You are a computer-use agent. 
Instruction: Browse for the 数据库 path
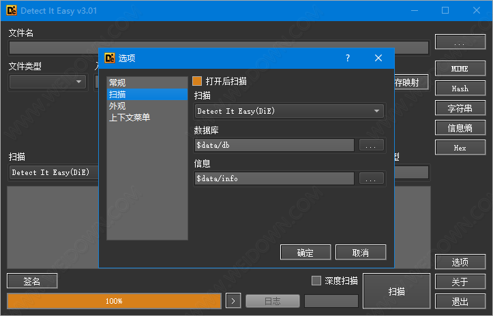(x=371, y=145)
